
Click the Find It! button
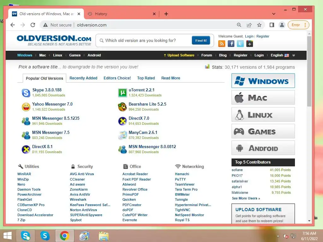[201, 40]
